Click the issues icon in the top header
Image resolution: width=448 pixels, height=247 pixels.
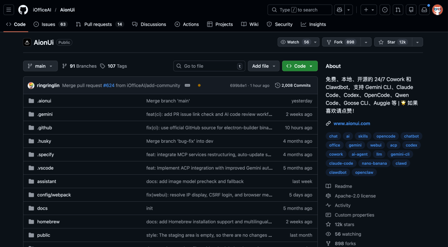[385, 10]
